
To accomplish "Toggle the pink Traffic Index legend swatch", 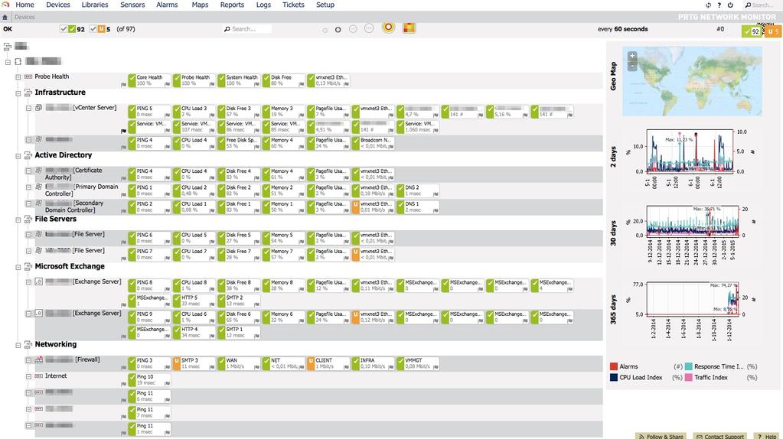I will click(689, 378).
